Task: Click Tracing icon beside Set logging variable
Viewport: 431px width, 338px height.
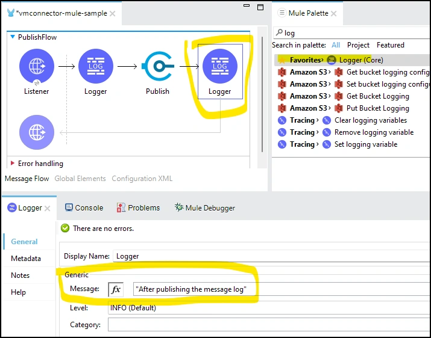Action: pyautogui.click(x=327, y=144)
